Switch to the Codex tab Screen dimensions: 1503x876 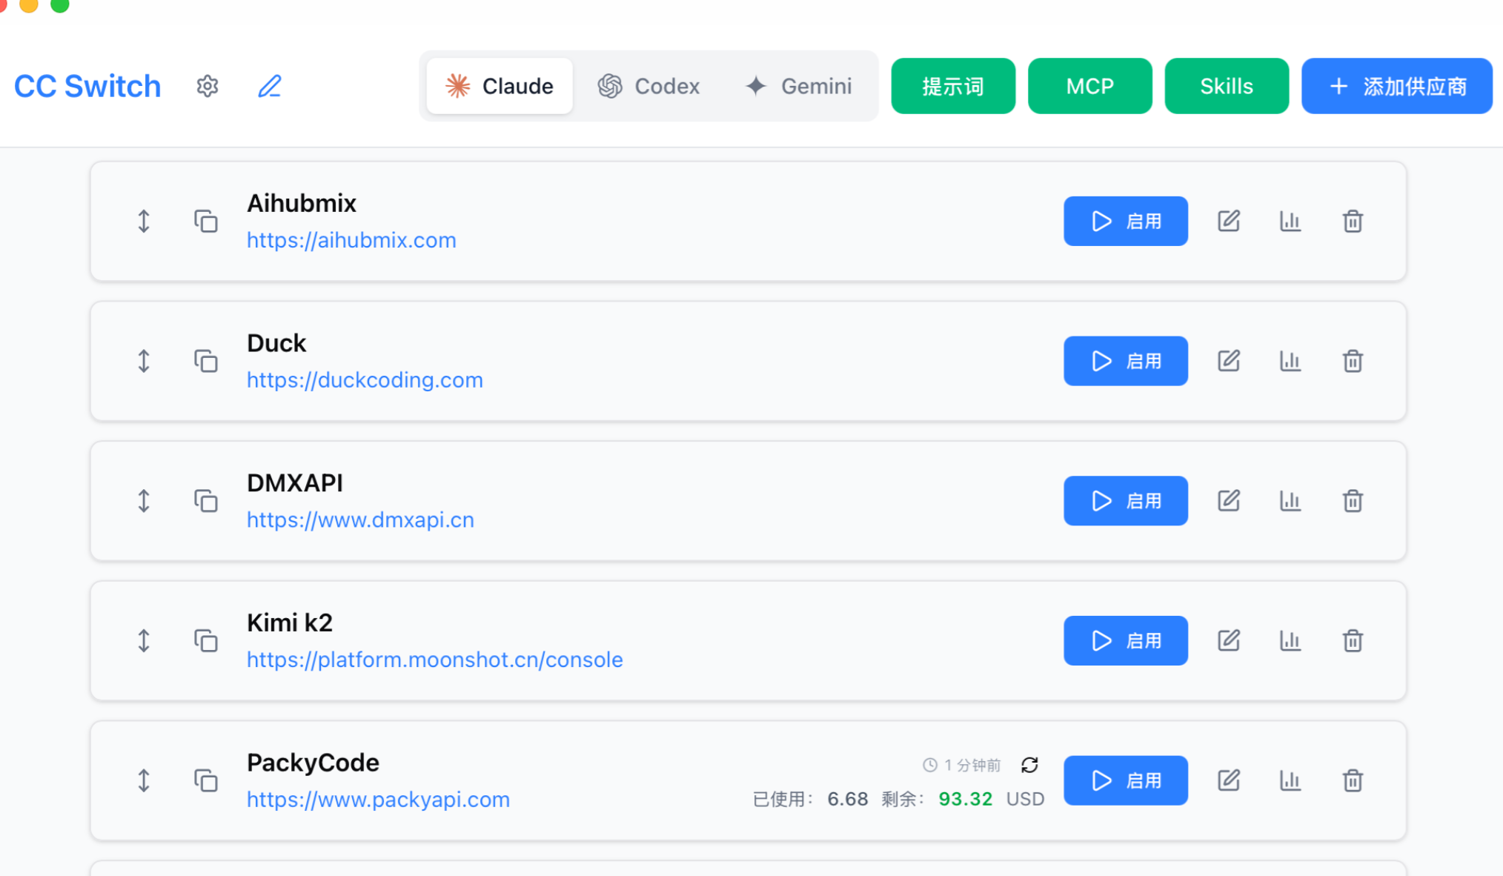tap(649, 86)
